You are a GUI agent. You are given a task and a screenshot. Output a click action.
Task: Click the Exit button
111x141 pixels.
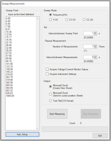pos(100,135)
